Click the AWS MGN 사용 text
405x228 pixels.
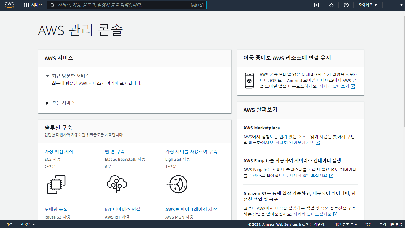pyautogui.click(x=179, y=217)
